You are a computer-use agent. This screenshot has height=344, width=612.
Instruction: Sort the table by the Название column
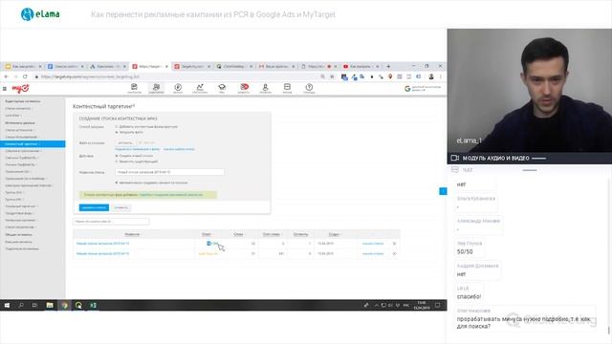[x=132, y=234]
